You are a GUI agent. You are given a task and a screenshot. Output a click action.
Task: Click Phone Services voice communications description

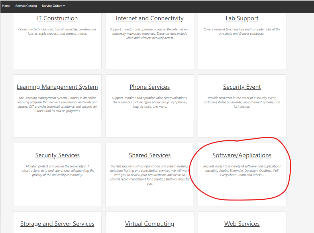click(150, 102)
